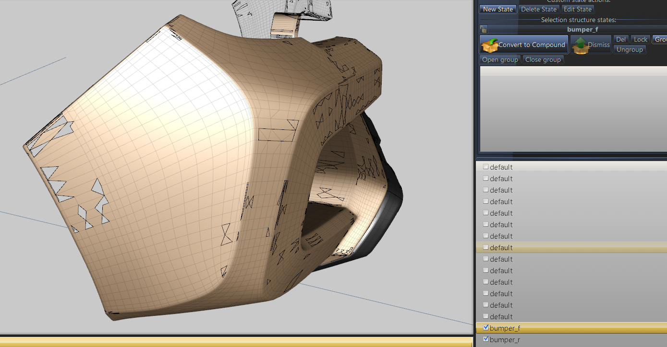Screen dimensions: 667x347
Task: Toggle the bumper_r checkbox
Action: click(486, 339)
